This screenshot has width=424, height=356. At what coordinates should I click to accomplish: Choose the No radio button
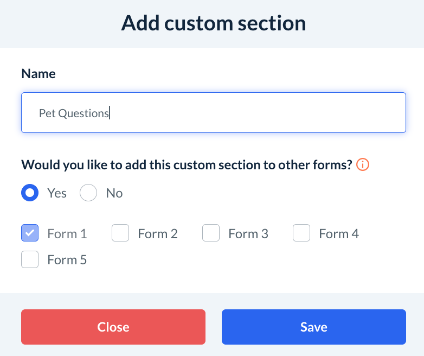88,193
